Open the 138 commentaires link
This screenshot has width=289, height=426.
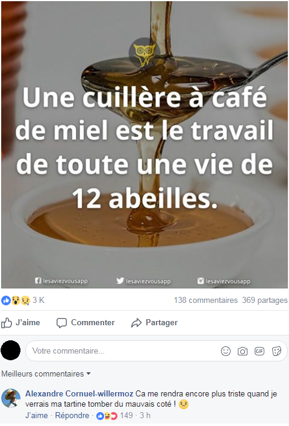click(x=206, y=300)
